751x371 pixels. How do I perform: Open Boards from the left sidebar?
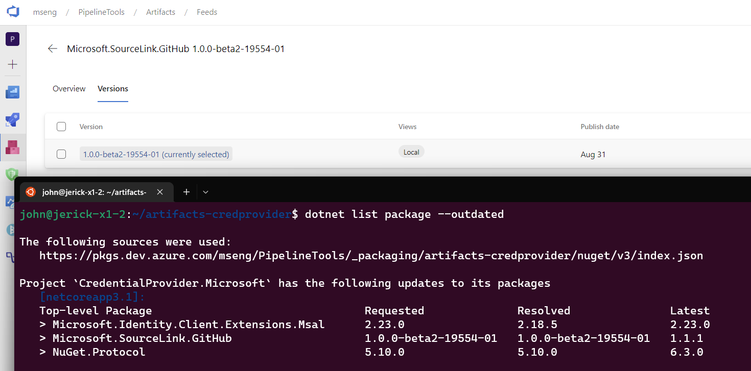click(12, 92)
